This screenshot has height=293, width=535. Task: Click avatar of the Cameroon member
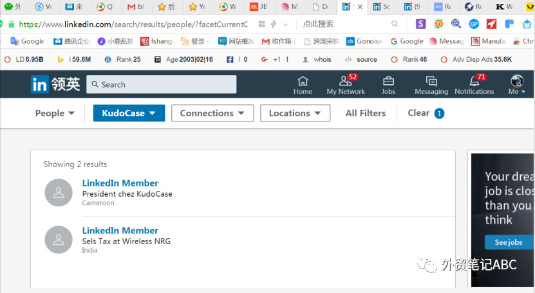(x=59, y=193)
